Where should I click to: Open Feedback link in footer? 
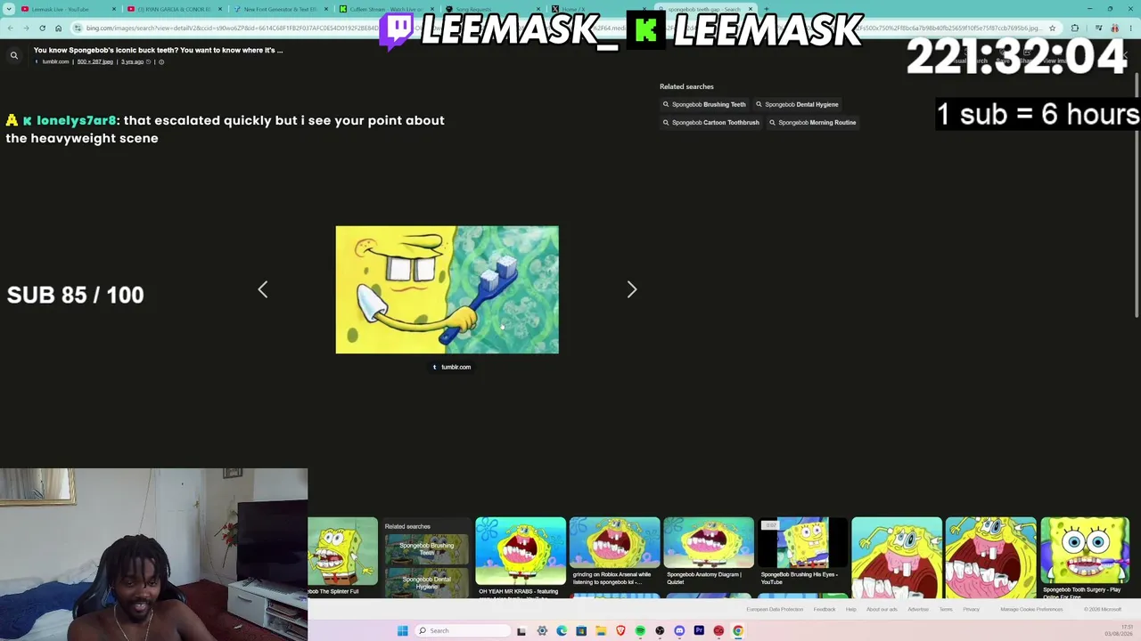[825, 609]
